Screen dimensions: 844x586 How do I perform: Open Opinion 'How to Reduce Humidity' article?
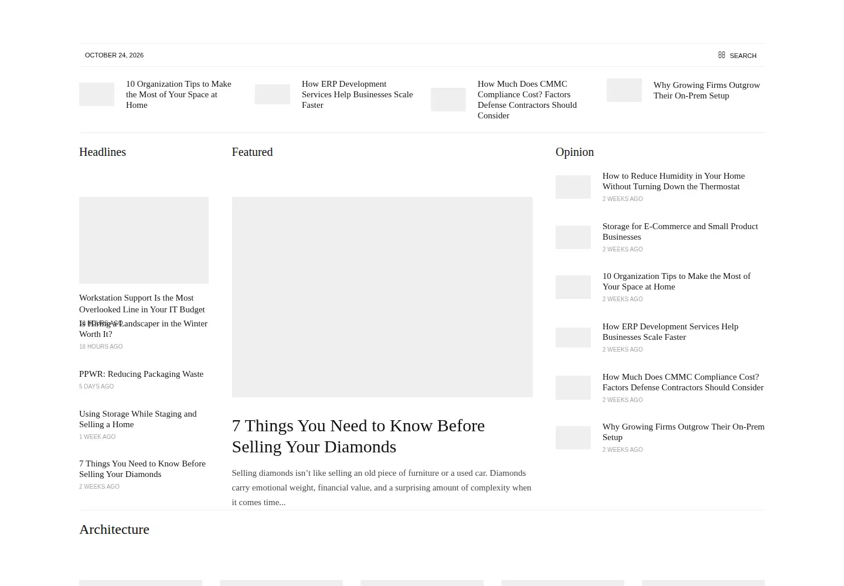[673, 181]
